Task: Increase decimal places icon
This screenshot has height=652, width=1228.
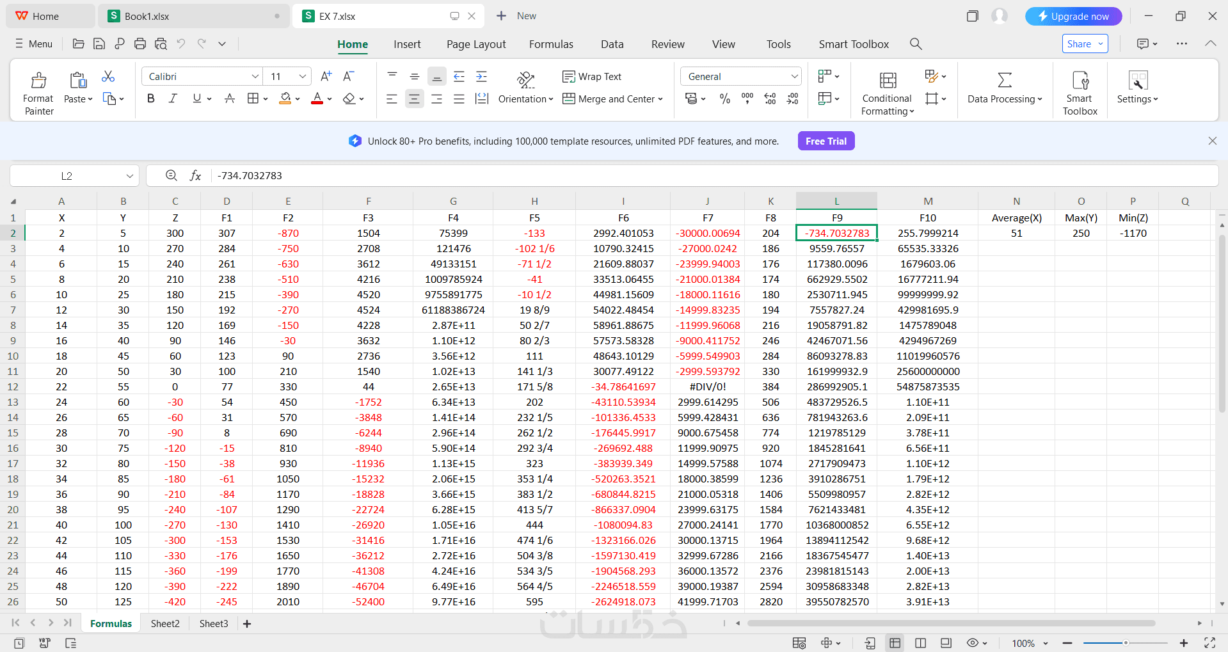Action: 770,99
